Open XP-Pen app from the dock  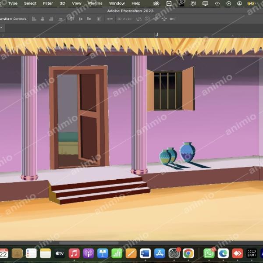(252, 253)
